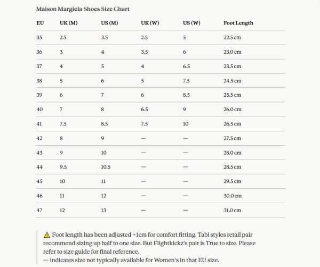Click the yellow warning triangle icon
320x267 pixels.
point(47,235)
